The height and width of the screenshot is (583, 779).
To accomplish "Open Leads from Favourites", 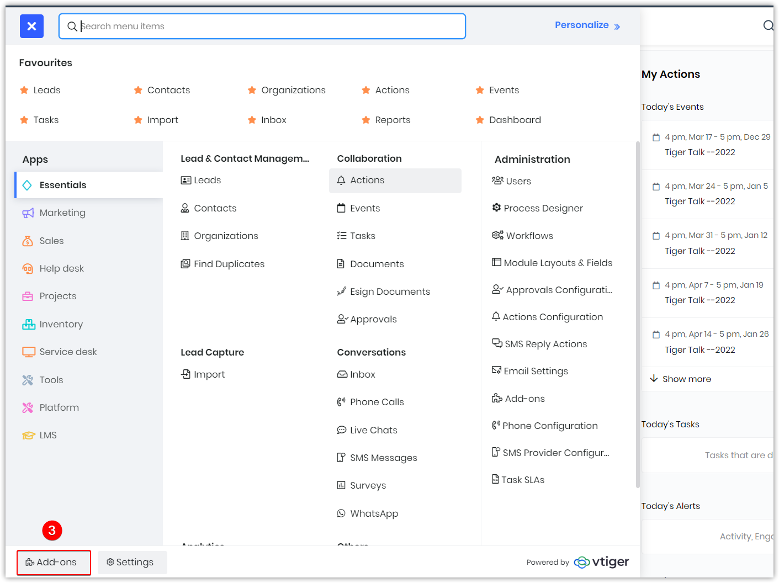I will [x=47, y=90].
